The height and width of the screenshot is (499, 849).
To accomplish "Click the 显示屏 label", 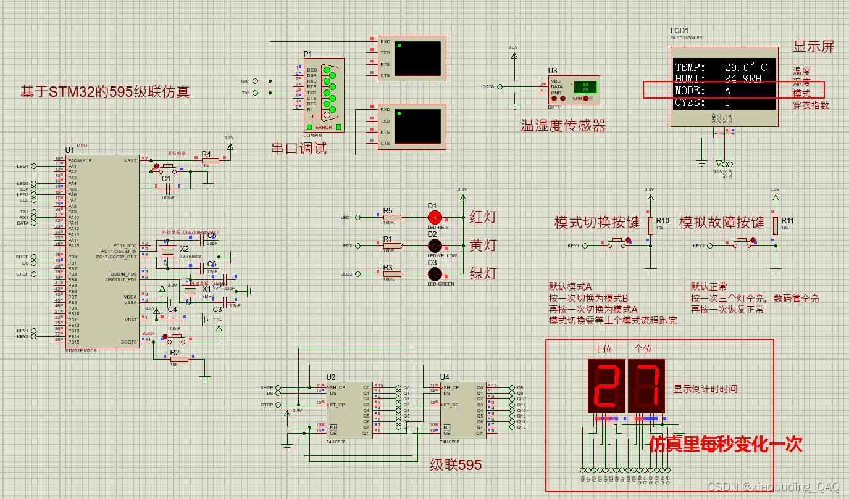I will pyautogui.click(x=814, y=47).
